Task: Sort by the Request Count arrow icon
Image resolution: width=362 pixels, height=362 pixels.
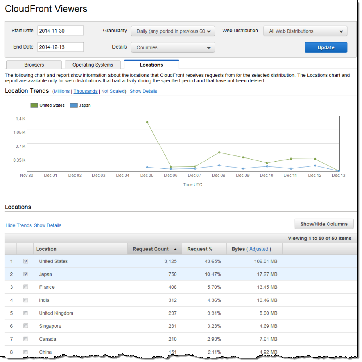Action: click(175, 249)
